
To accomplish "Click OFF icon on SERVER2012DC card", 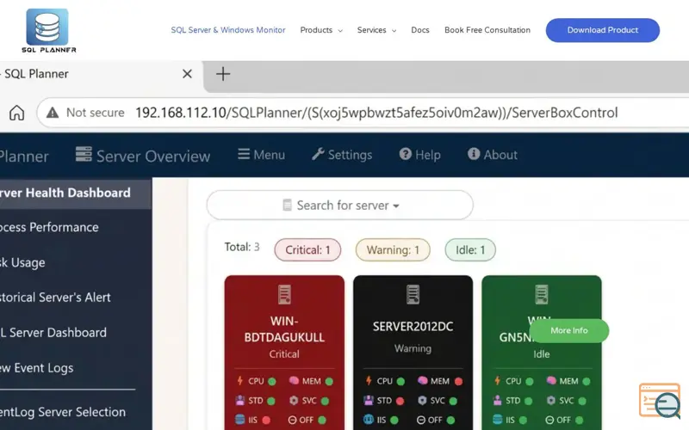I will [421, 420].
